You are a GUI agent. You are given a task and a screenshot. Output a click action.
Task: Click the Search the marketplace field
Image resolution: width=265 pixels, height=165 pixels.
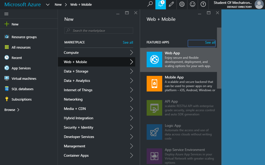tap(99, 31)
